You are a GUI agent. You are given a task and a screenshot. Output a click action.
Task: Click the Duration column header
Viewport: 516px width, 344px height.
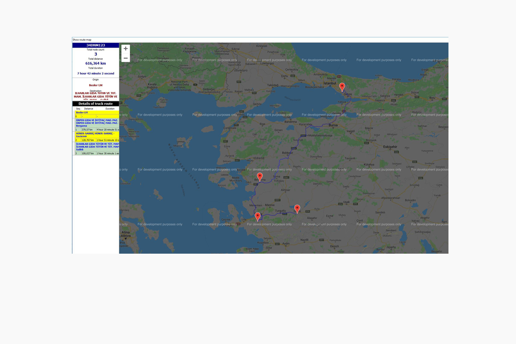(x=110, y=109)
